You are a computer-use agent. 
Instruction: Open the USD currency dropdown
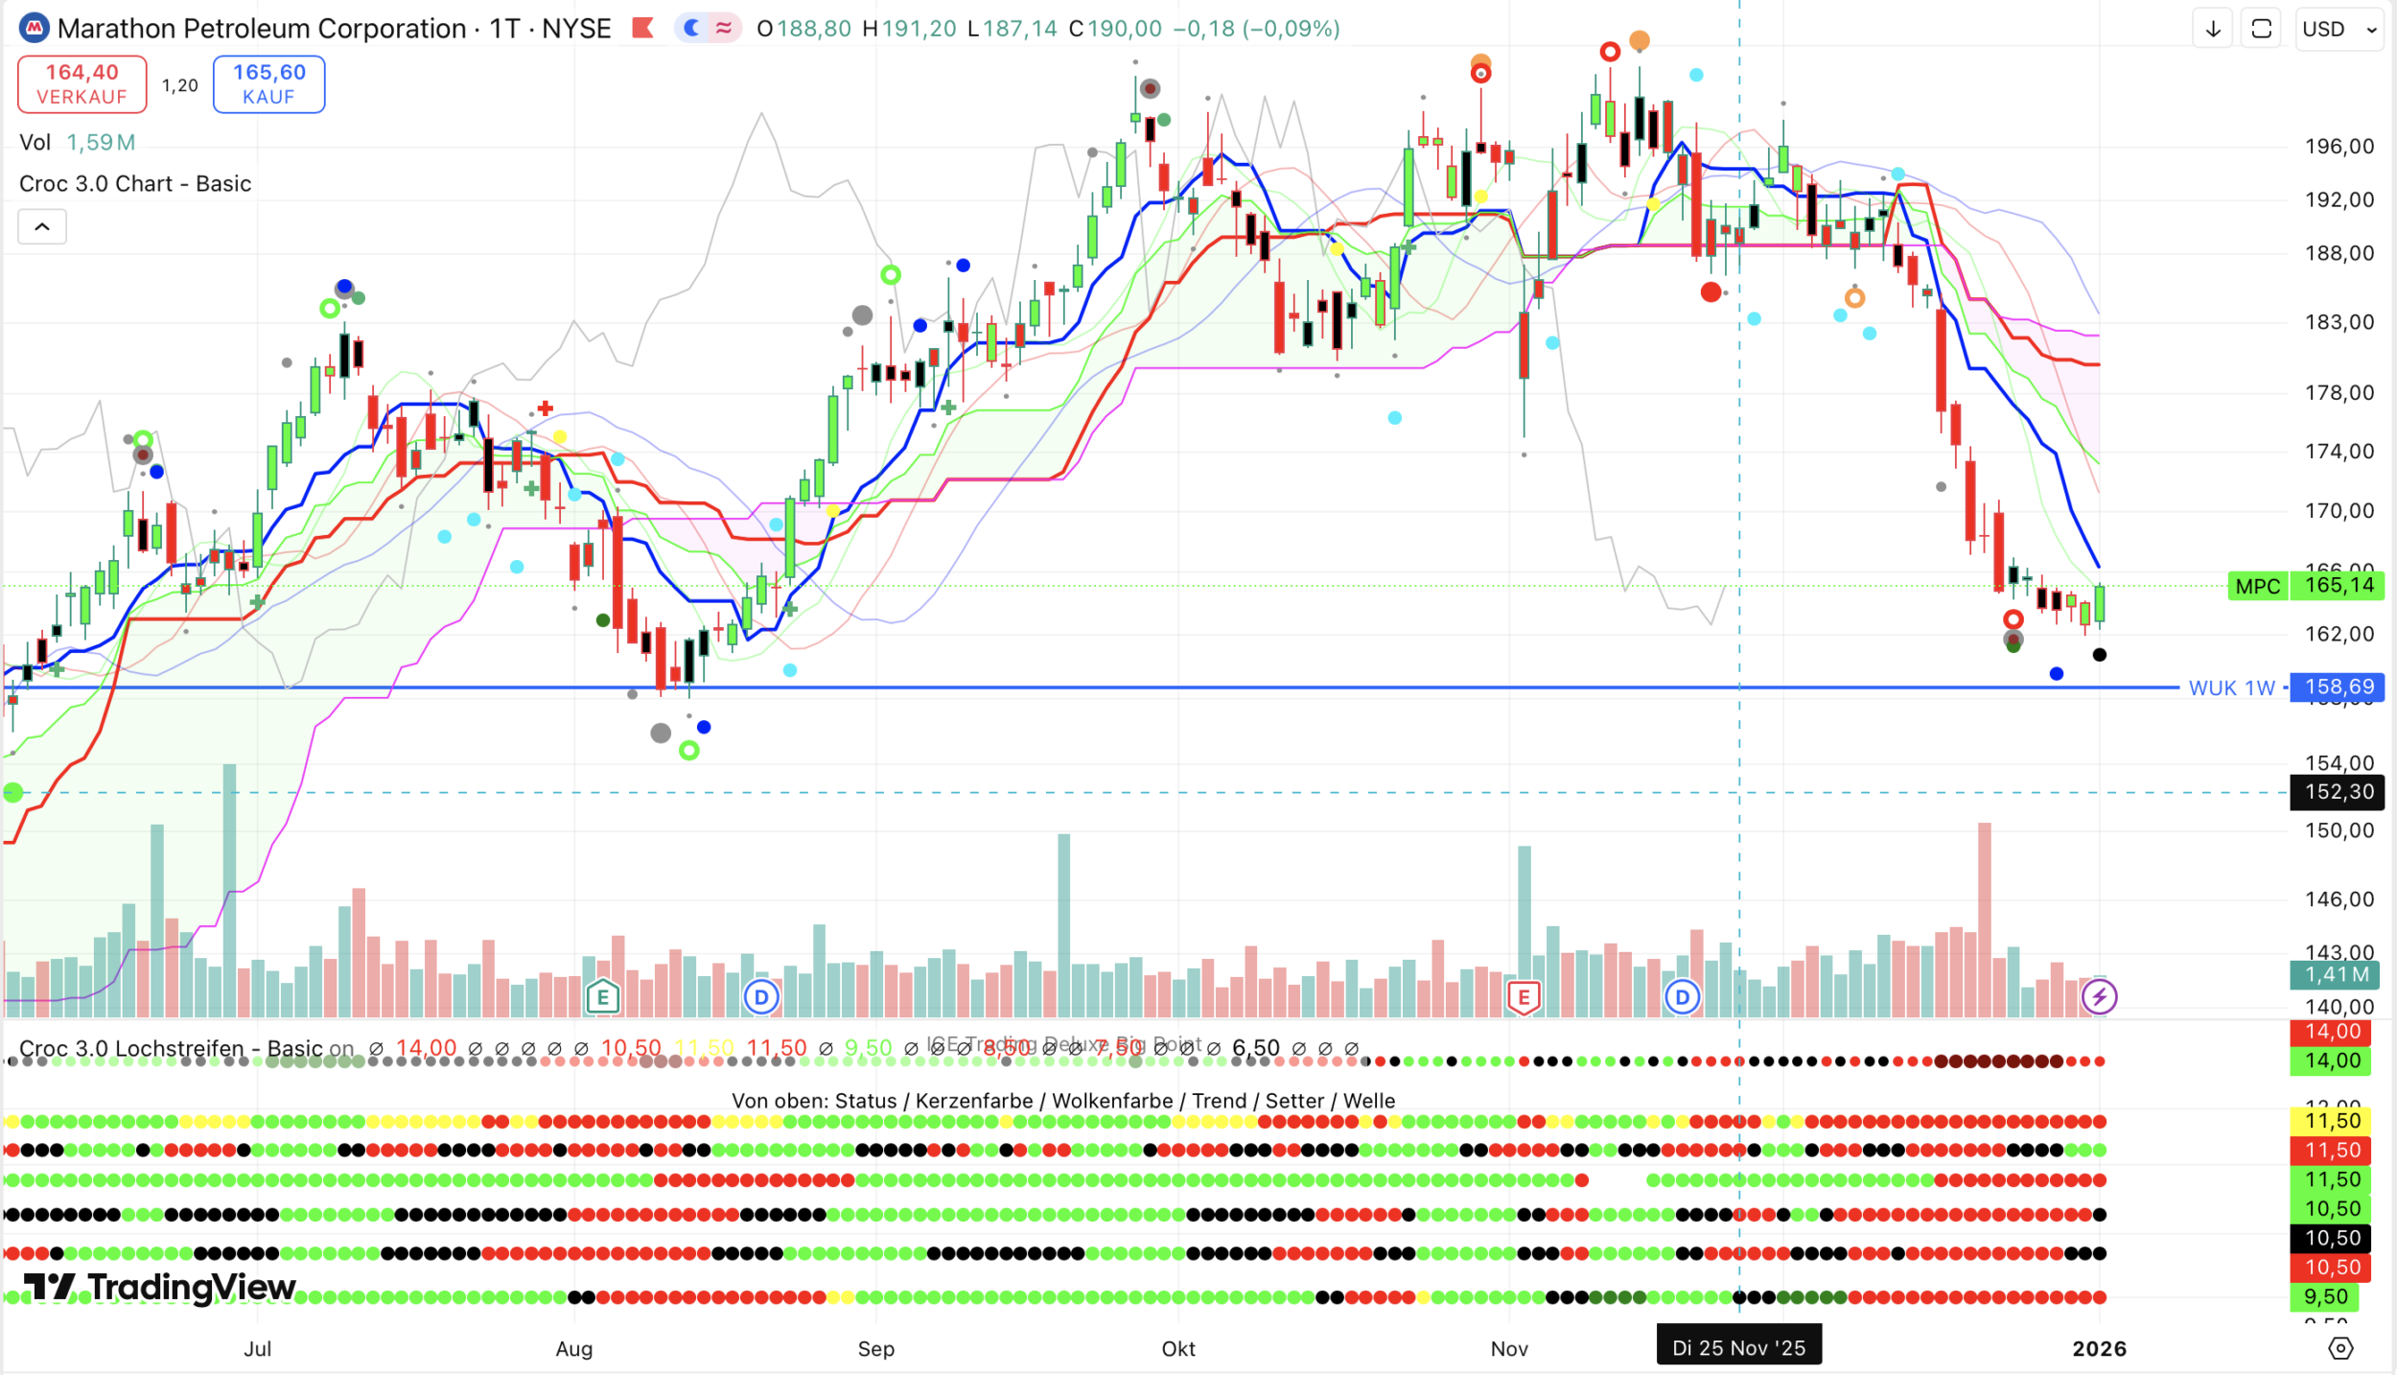click(2339, 29)
